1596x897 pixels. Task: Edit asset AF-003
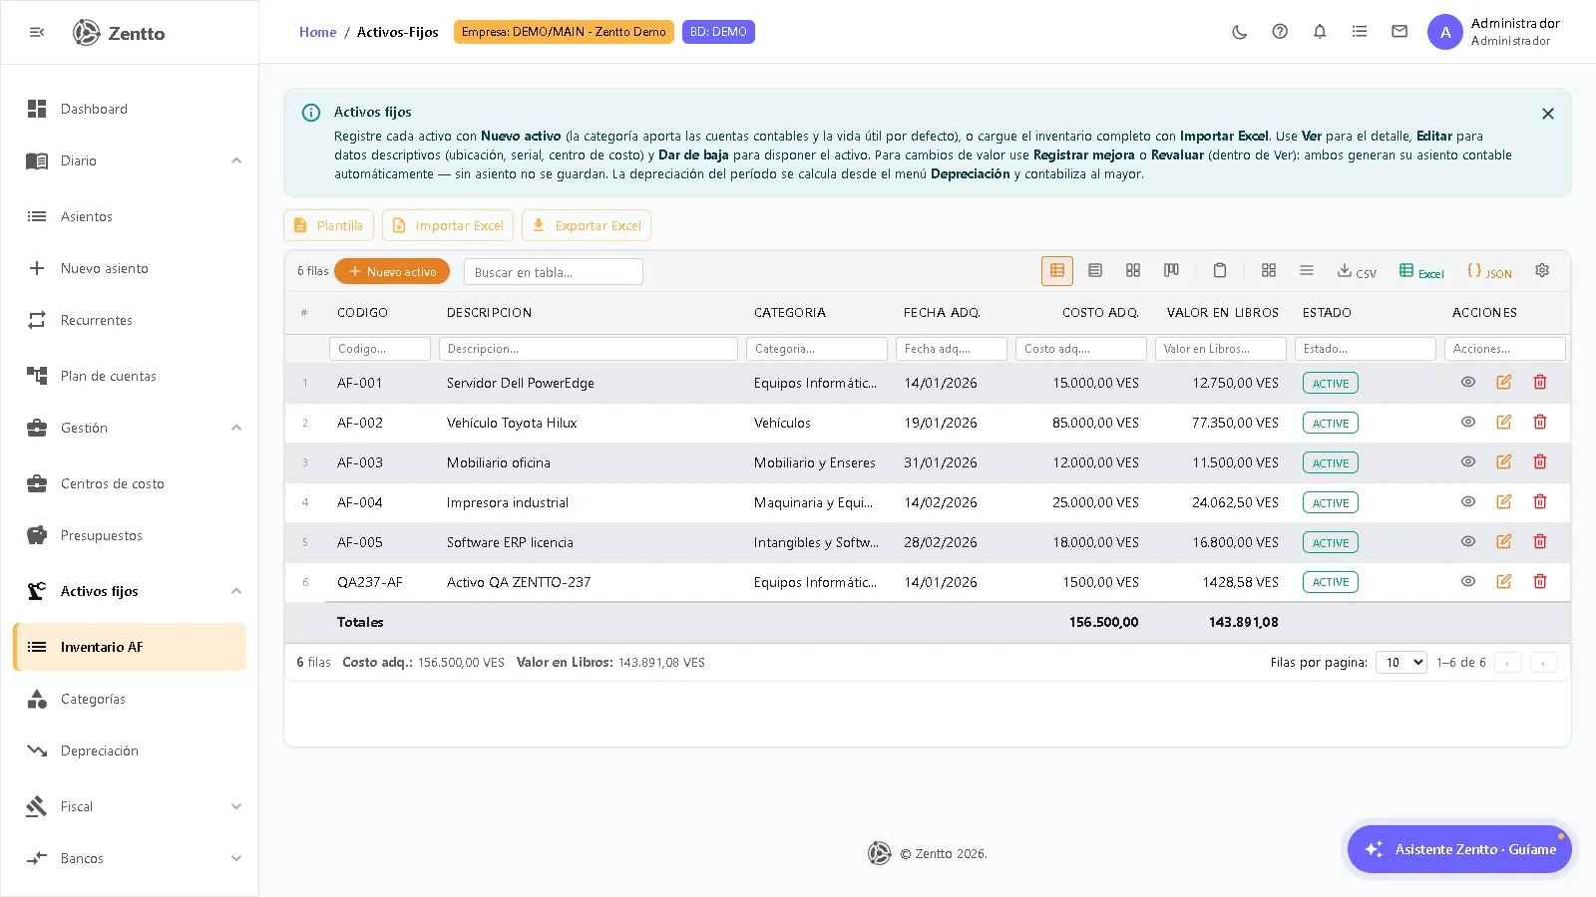click(x=1504, y=461)
